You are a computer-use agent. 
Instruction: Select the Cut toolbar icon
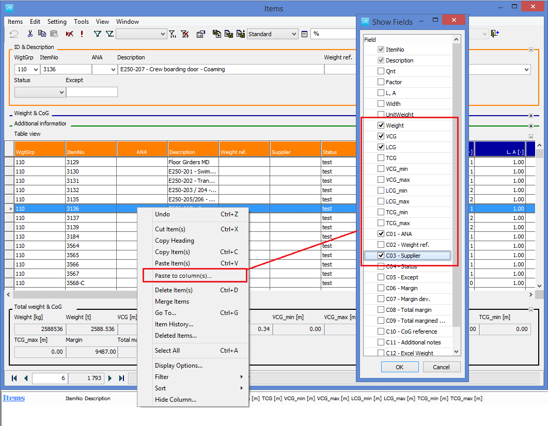[30, 34]
